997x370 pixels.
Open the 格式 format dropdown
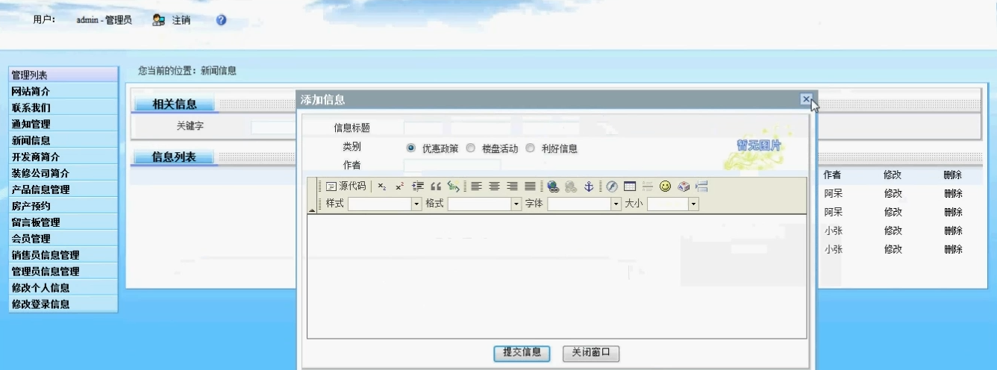point(484,204)
